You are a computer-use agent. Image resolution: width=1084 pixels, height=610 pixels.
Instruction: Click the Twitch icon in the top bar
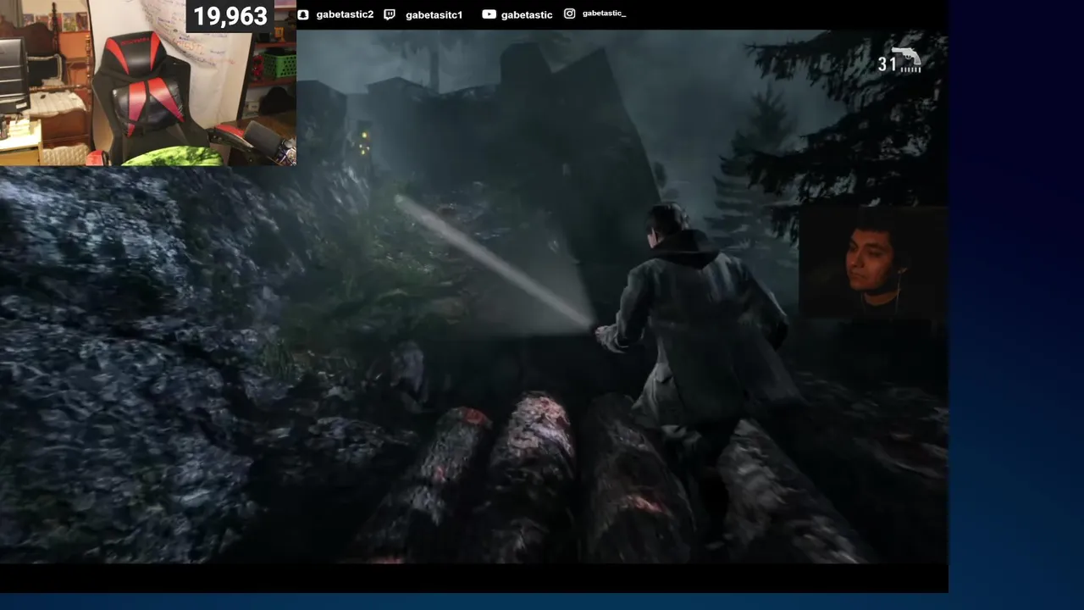click(x=390, y=14)
